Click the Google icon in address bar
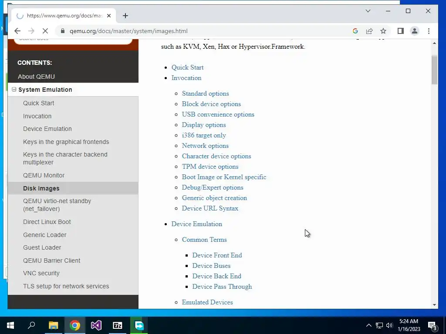This screenshot has height=334, width=446. (x=355, y=31)
